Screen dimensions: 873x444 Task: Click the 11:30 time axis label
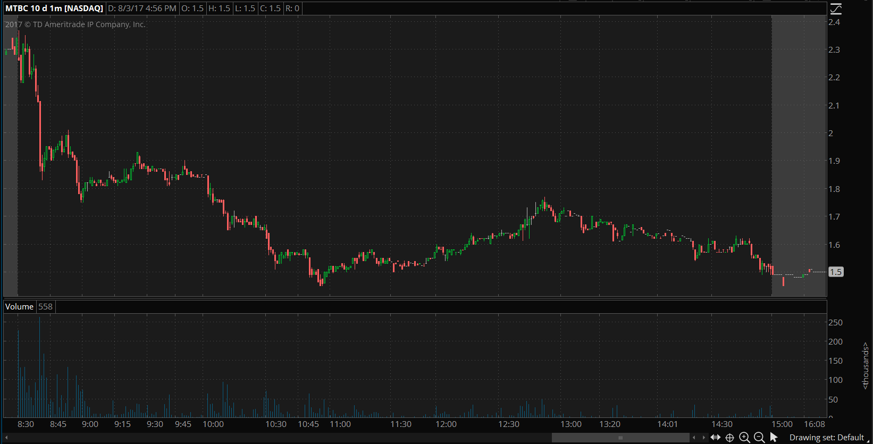(x=401, y=424)
